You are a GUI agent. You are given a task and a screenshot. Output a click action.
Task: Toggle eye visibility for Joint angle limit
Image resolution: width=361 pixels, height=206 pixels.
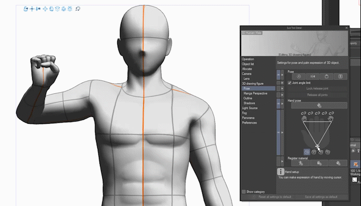tap(278, 83)
